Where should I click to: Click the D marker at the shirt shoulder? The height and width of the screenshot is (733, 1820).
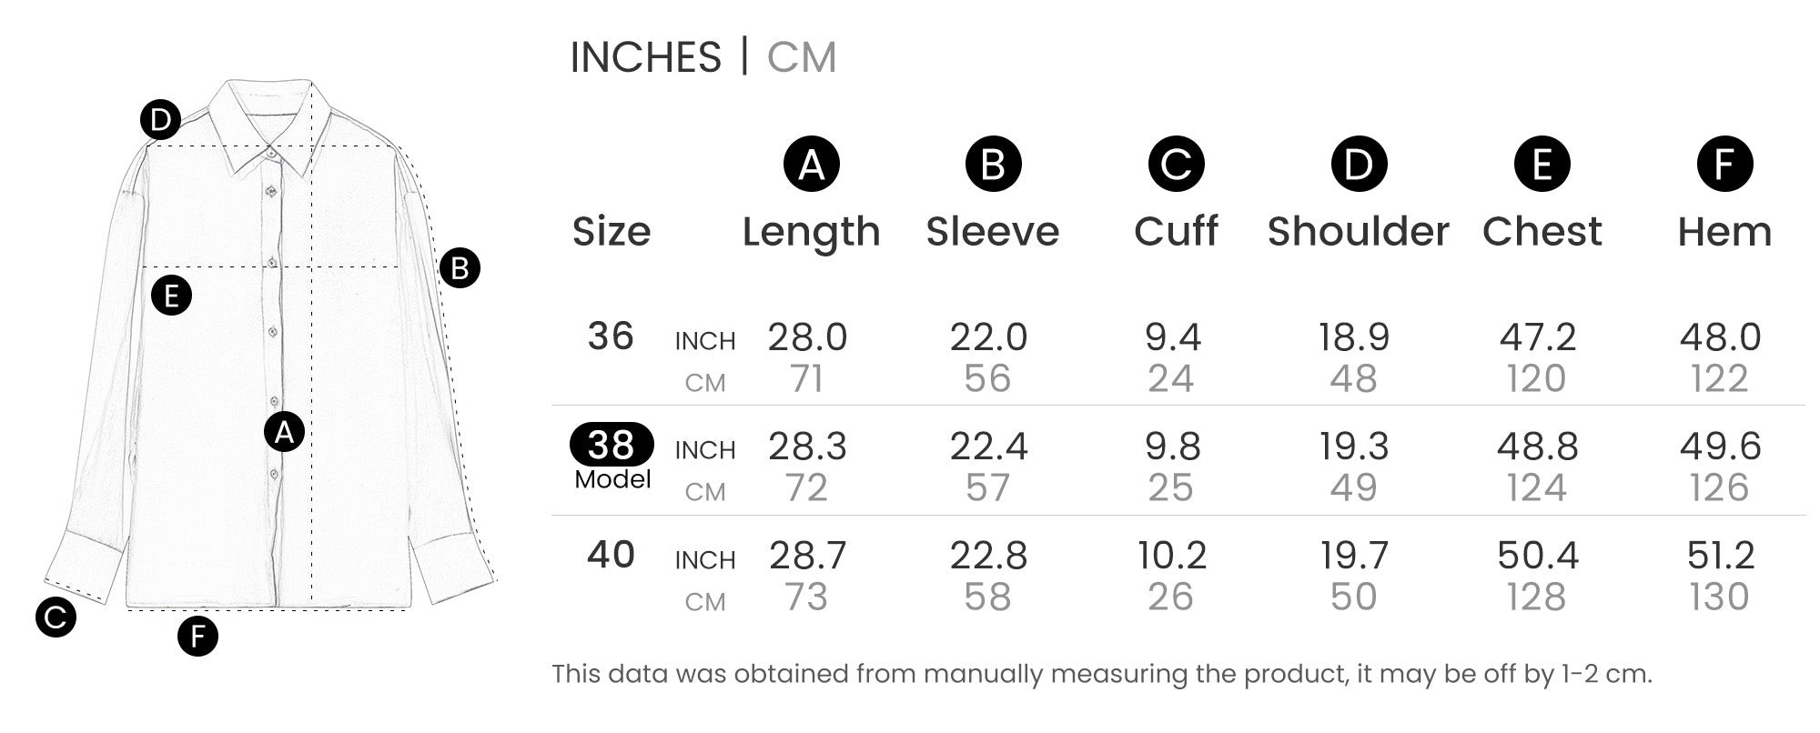click(x=160, y=120)
